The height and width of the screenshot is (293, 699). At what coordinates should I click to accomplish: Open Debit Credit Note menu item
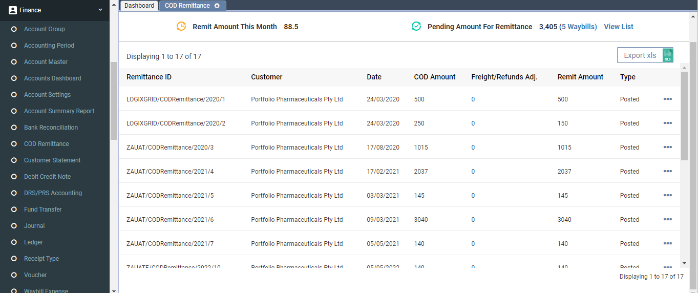(47, 177)
